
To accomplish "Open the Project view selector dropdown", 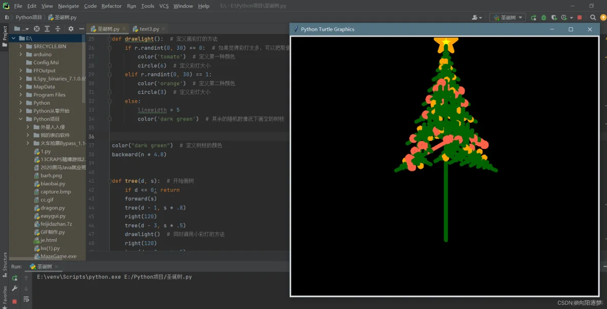I will (22, 29).
